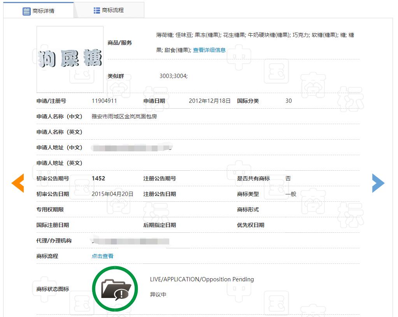Switch to the 商标流程 tab

(113, 10)
